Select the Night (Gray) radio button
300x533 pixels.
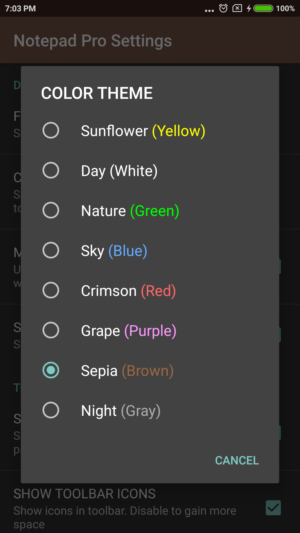(51, 410)
